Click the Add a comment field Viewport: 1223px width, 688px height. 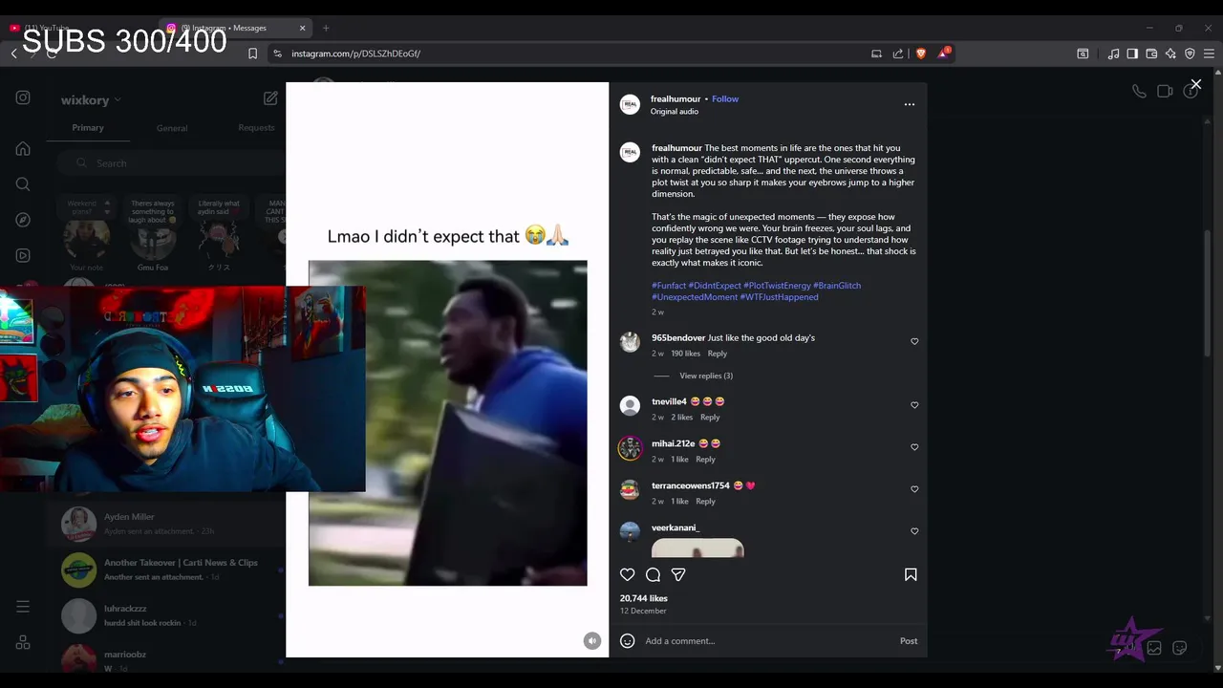[x=768, y=641]
